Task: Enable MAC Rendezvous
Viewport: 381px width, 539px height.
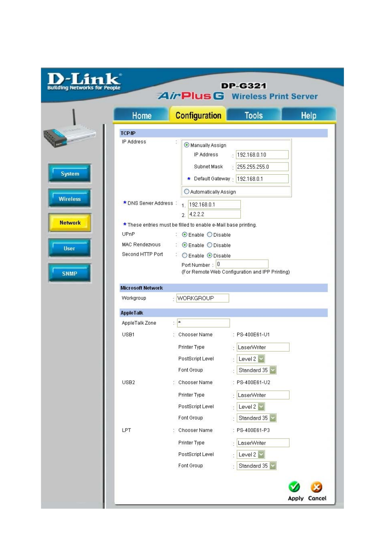Action: (x=185, y=245)
